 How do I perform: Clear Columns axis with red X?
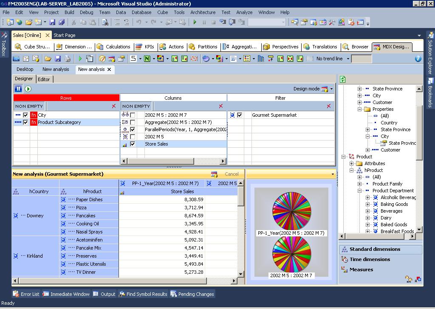(x=221, y=106)
